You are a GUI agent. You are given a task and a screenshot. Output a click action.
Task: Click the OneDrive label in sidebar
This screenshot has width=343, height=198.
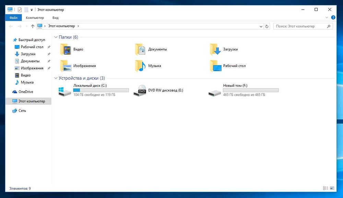[26, 92]
